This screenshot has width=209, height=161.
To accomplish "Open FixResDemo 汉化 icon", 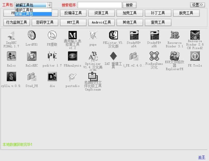I will (x=154, y=56).
